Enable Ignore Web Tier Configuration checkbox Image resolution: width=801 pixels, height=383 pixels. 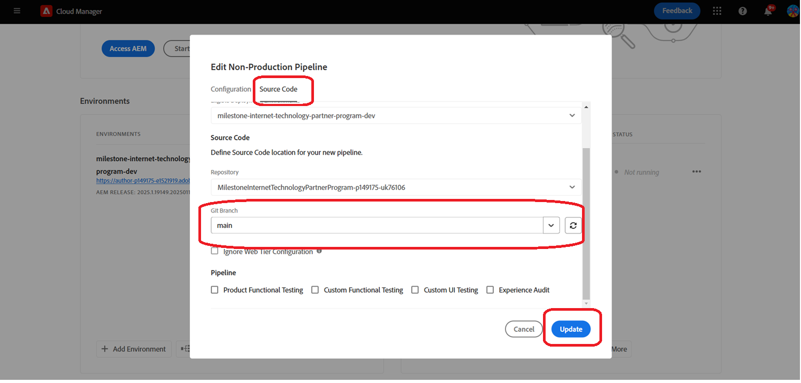(x=215, y=252)
